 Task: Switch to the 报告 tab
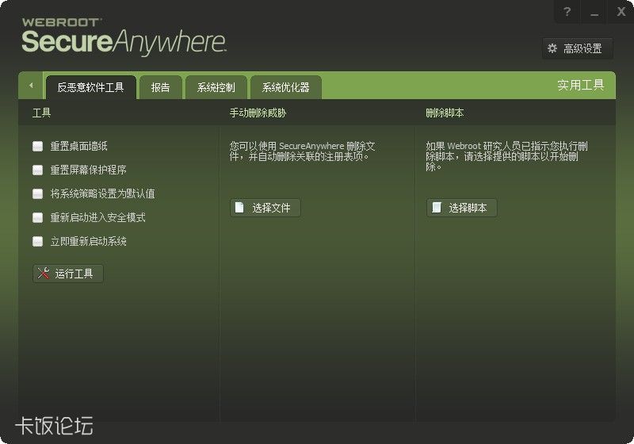pos(161,87)
